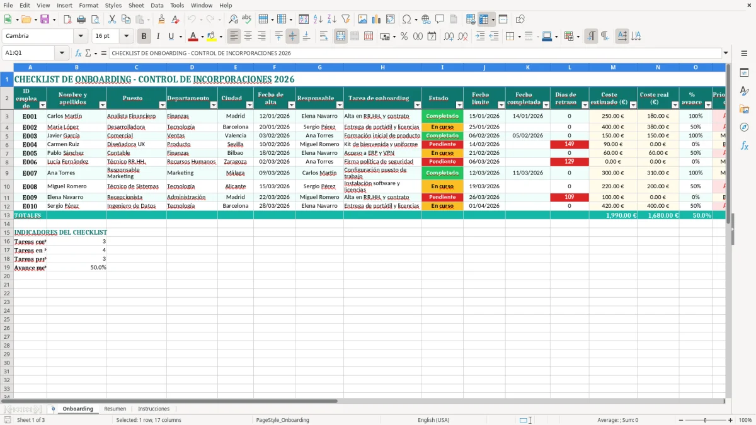Select Clone Formatting paintbrush
This screenshot has height=425, width=756.
pyautogui.click(x=161, y=20)
